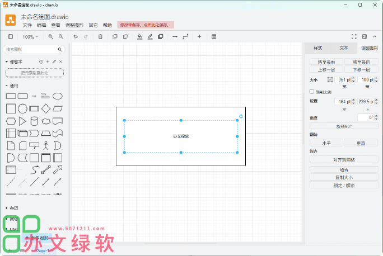The width and height of the screenshot is (383, 256).
Task: Click the search magnifier icon in shapes panel
Action: [x=60, y=50]
